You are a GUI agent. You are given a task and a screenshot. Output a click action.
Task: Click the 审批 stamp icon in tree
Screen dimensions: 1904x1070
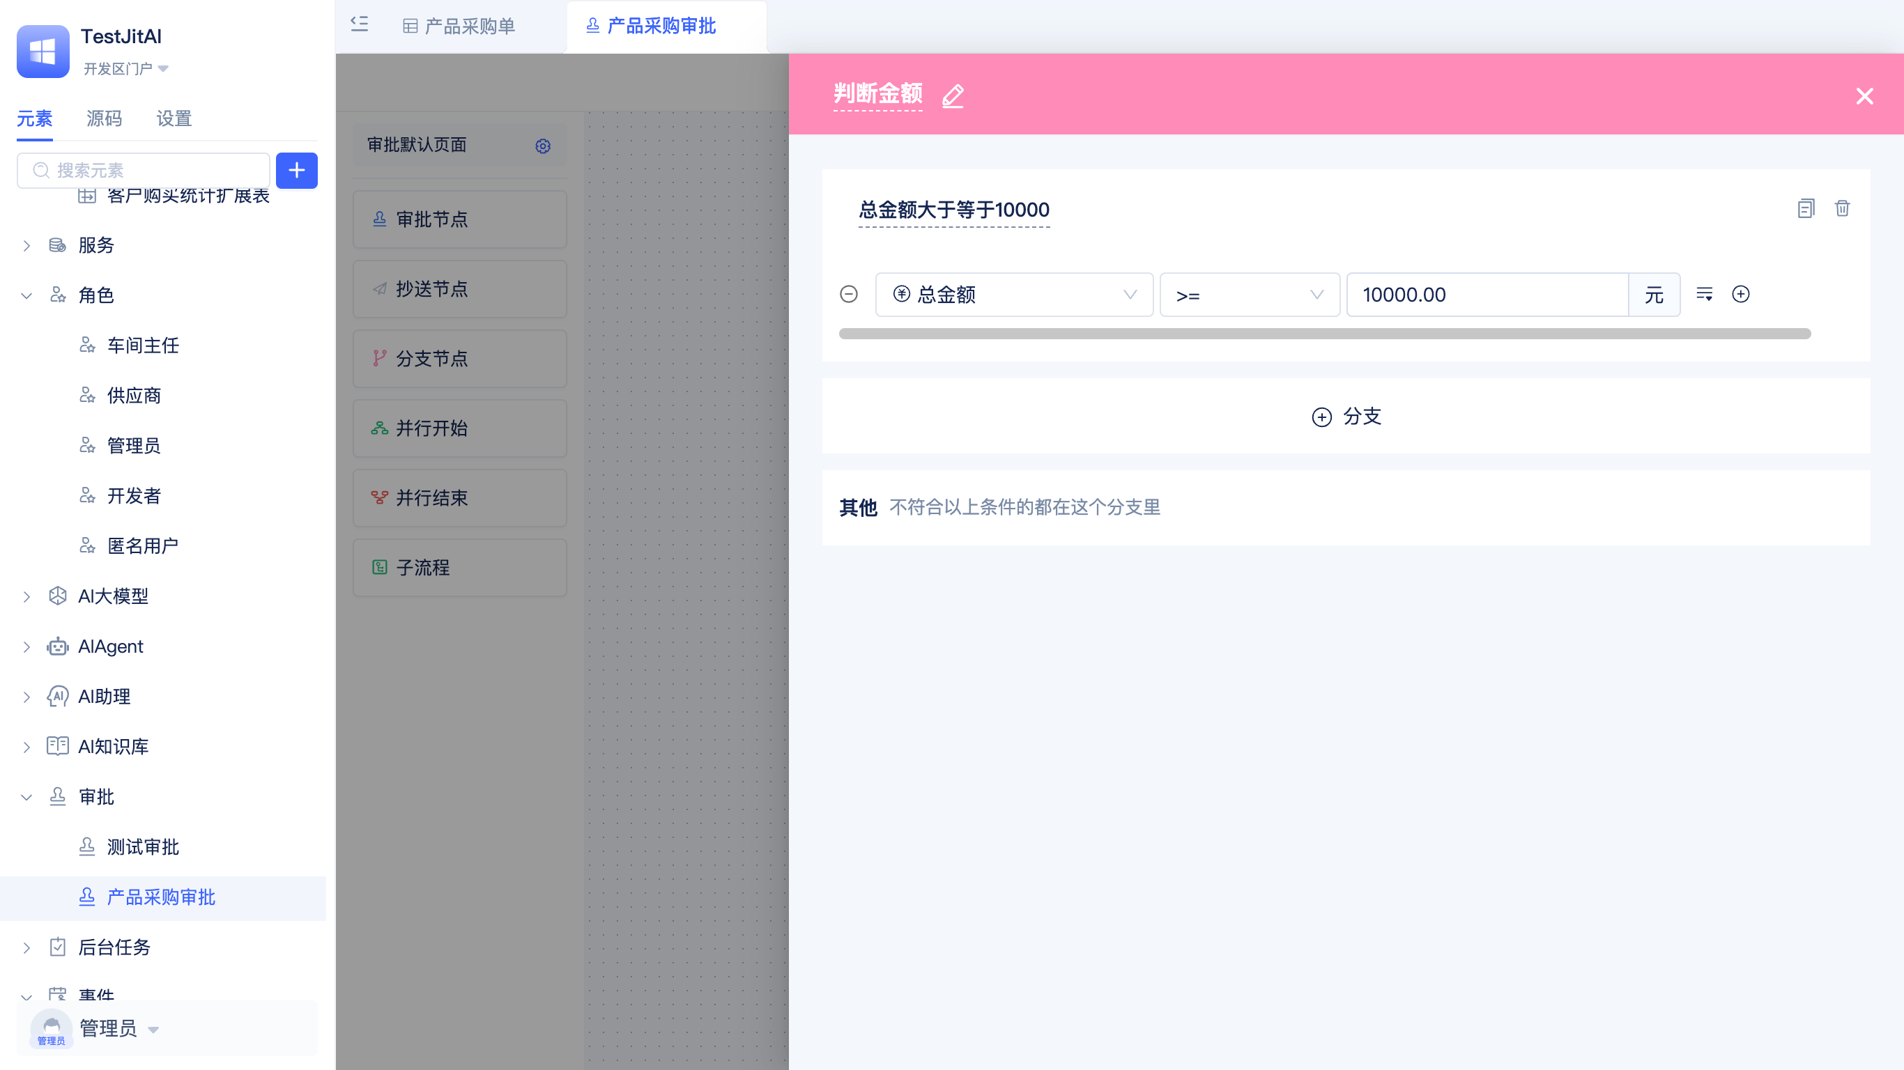coord(58,797)
